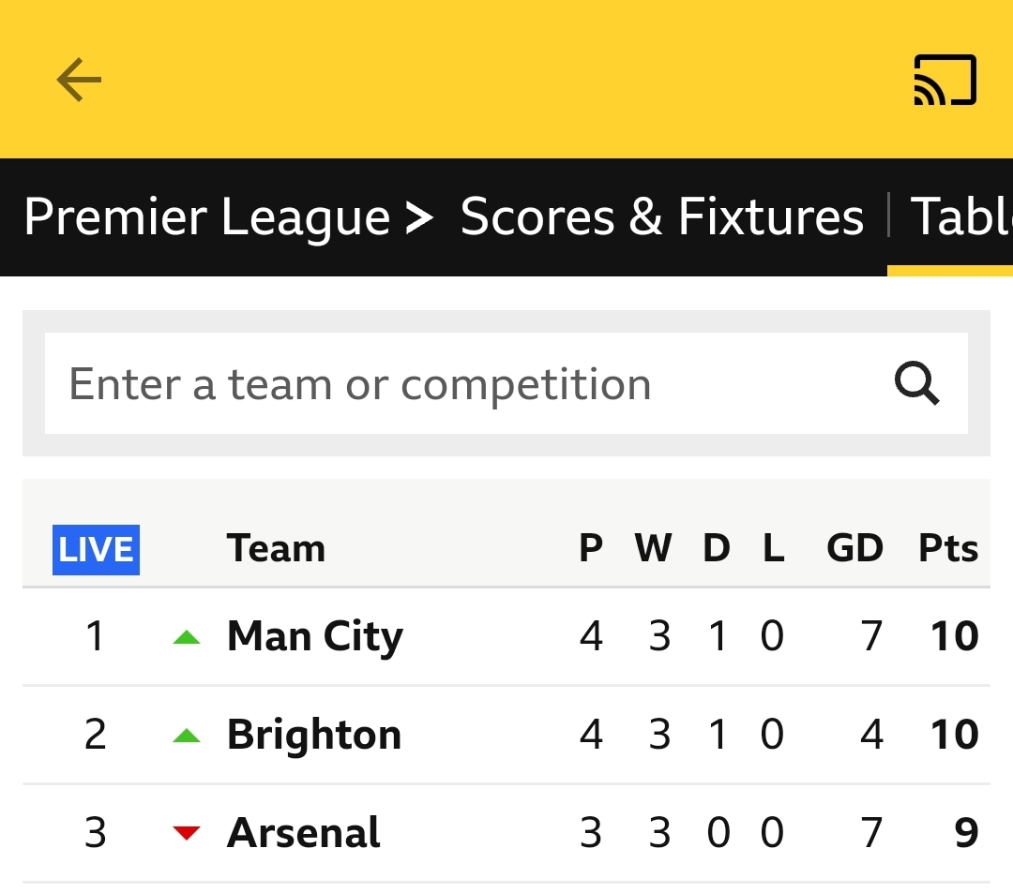Click the search magnifier icon
The image size is (1013, 893).
click(916, 383)
